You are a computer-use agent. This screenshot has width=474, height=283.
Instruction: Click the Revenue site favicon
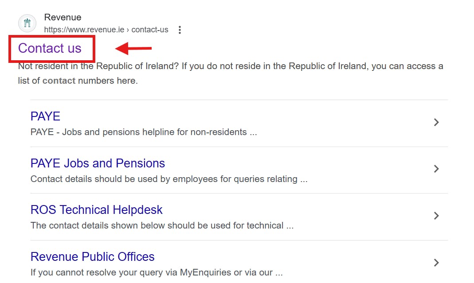(27, 23)
